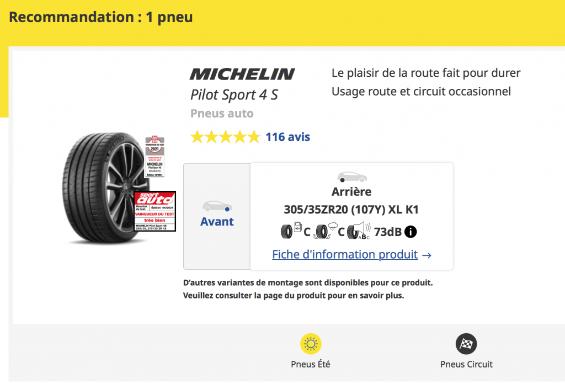Open the black info circle next to 73dB
565x383 pixels.
pyautogui.click(x=411, y=232)
